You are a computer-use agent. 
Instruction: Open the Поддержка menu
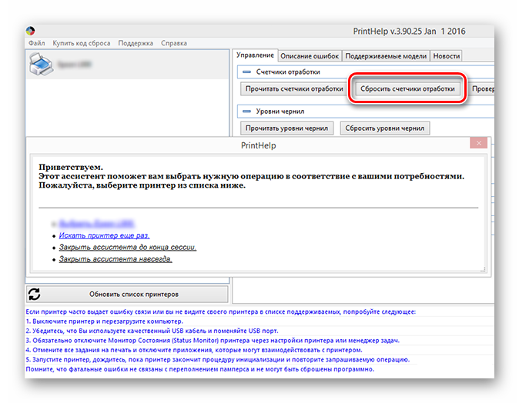[x=136, y=44]
